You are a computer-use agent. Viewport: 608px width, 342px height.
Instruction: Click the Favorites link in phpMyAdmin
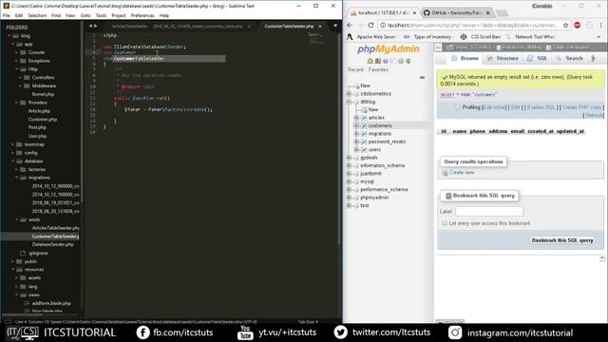tap(378, 69)
